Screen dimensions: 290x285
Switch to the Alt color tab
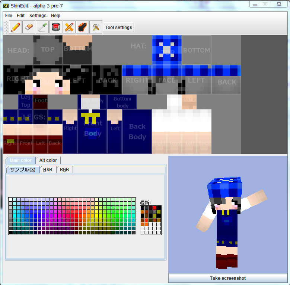[x=48, y=160]
